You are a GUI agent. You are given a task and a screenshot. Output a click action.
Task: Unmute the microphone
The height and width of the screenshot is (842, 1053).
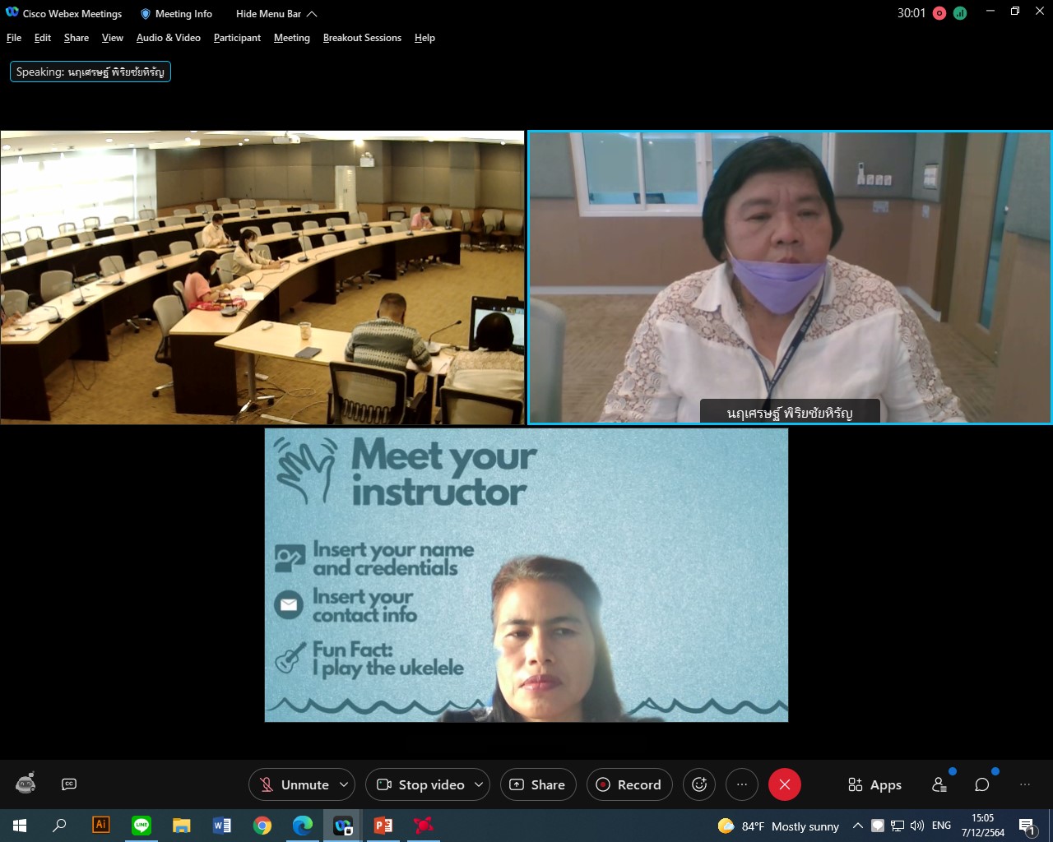[294, 784]
